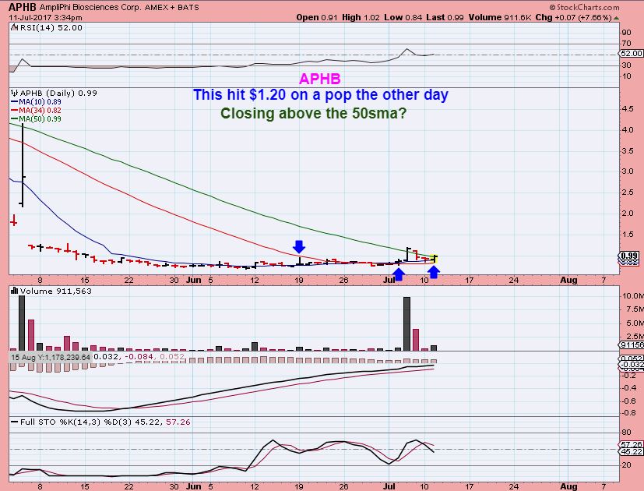Click the APHB ticker symbol in header
The width and height of the screenshot is (644, 491).
coord(22,7)
